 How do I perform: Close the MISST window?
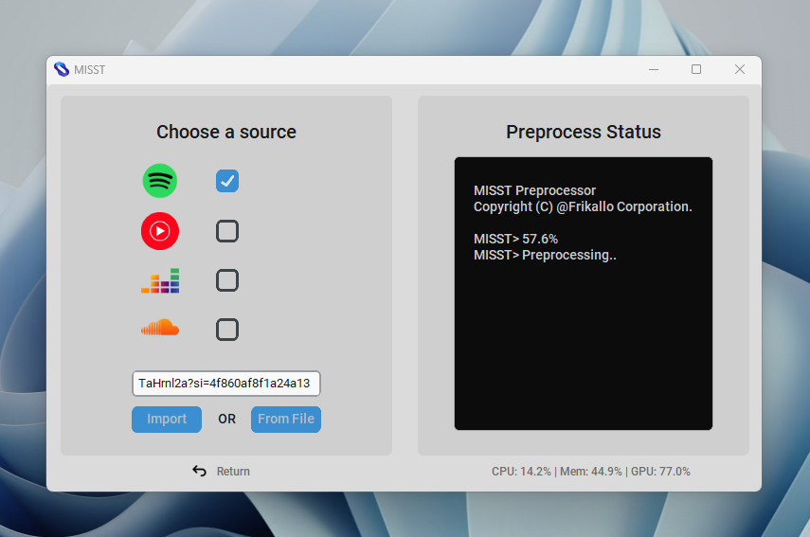tap(740, 69)
